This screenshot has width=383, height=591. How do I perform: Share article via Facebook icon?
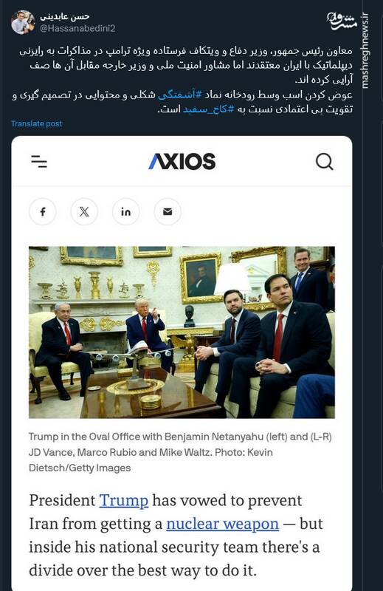click(43, 211)
